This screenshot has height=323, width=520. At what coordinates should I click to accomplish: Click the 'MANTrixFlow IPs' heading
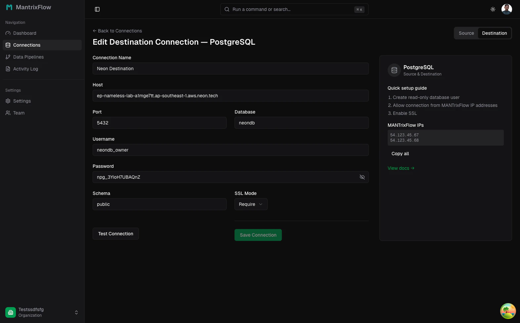click(x=406, y=125)
